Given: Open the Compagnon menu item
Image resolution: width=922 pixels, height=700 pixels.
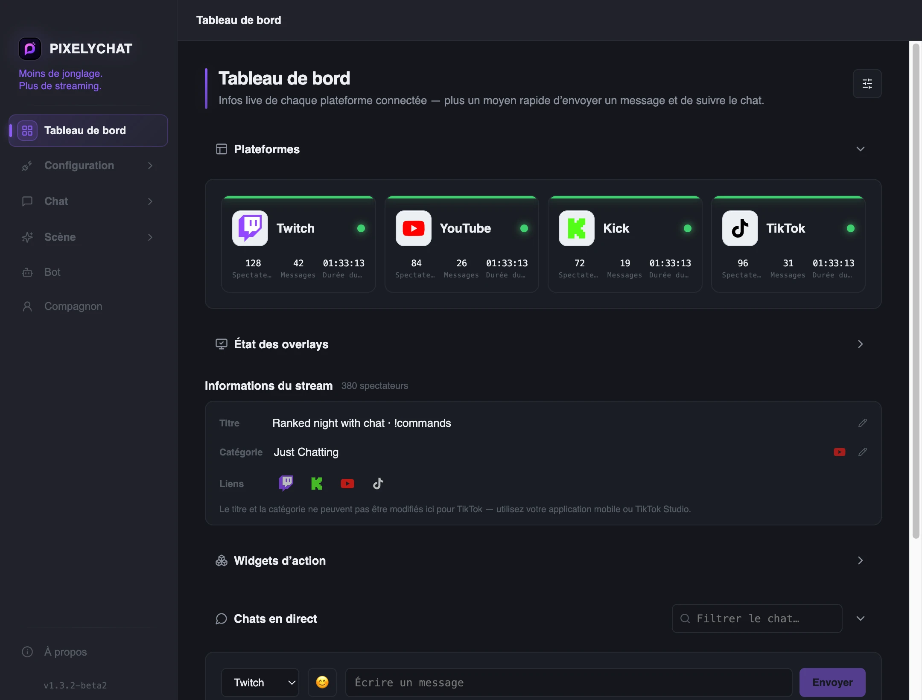Looking at the screenshot, I should point(88,306).
